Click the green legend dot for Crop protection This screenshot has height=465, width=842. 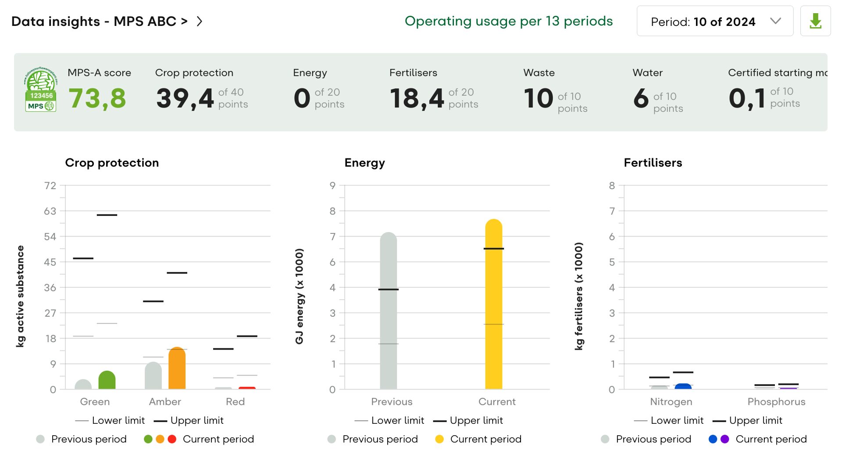148,439
